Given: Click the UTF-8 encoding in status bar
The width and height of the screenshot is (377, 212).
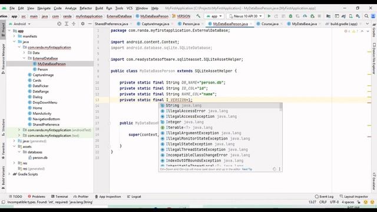Looking at the screenshot, I should point(334,202).
